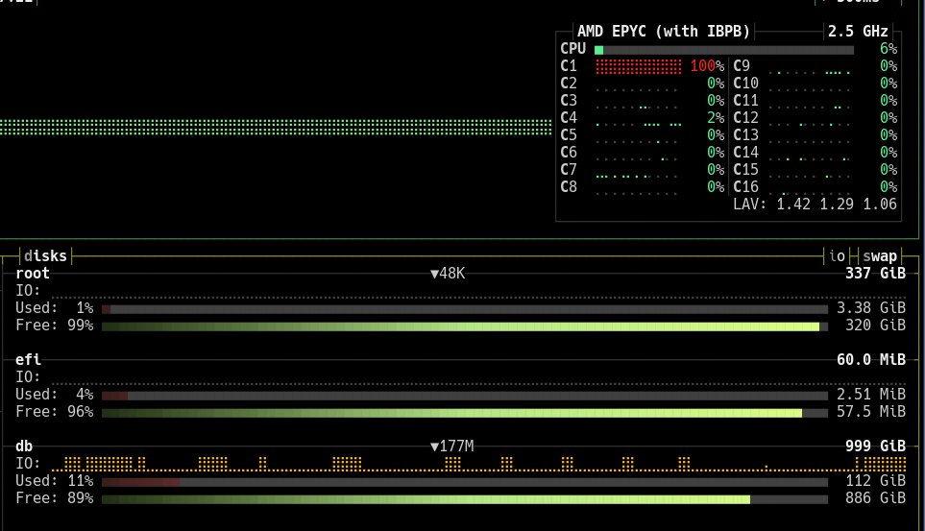Screen dimensions: 925x531
Task: Toggle the io mode button
Action: pos(837,256)
